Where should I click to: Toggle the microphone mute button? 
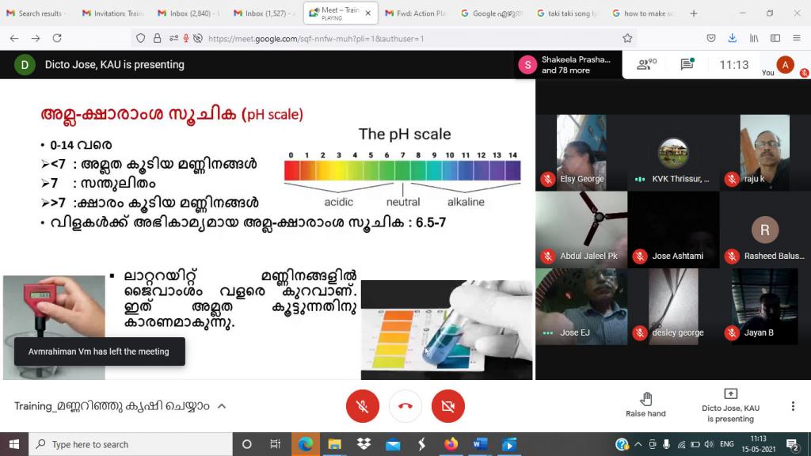[x=363, y=406]
